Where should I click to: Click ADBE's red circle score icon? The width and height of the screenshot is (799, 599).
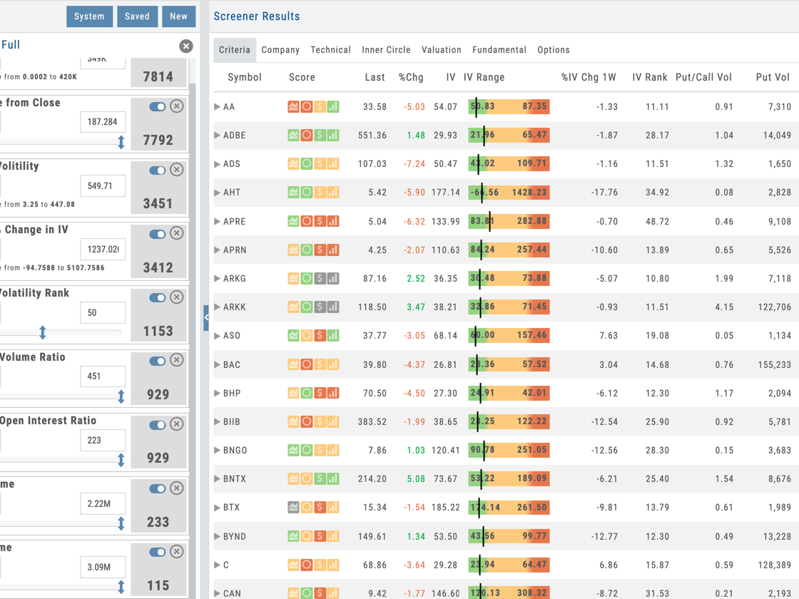click(x=307, y=135)
